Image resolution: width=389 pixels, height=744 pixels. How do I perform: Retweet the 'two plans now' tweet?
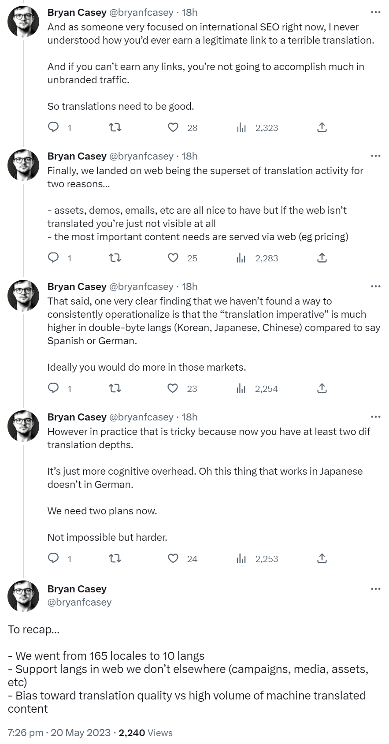pyautogui.click(x=115, y=558)
